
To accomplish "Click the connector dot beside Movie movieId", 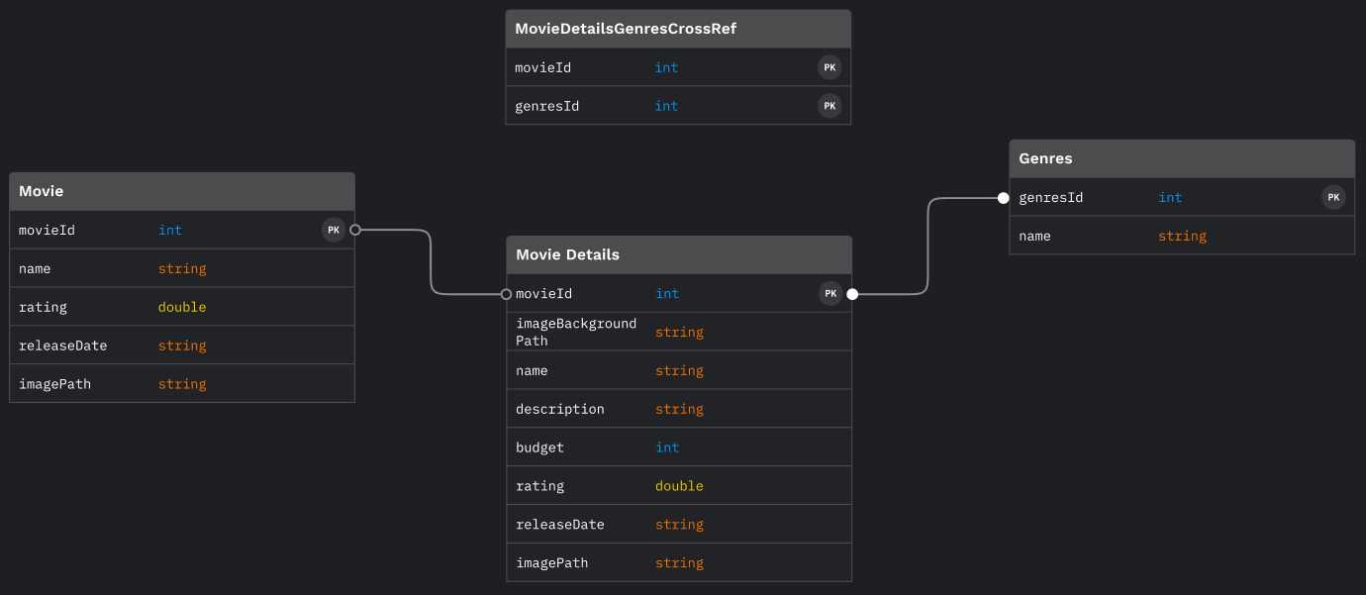I will (x=354, y=230).
